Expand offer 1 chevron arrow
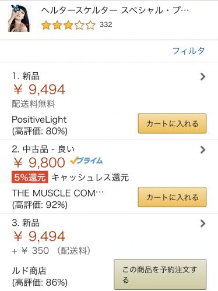 [x=203, y=77]
